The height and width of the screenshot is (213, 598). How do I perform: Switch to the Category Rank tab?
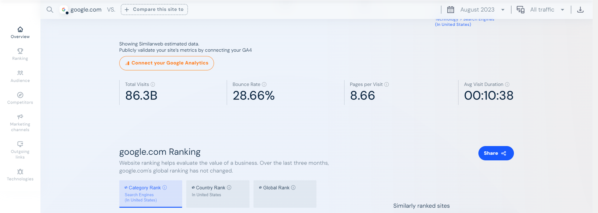pos(151,194)
